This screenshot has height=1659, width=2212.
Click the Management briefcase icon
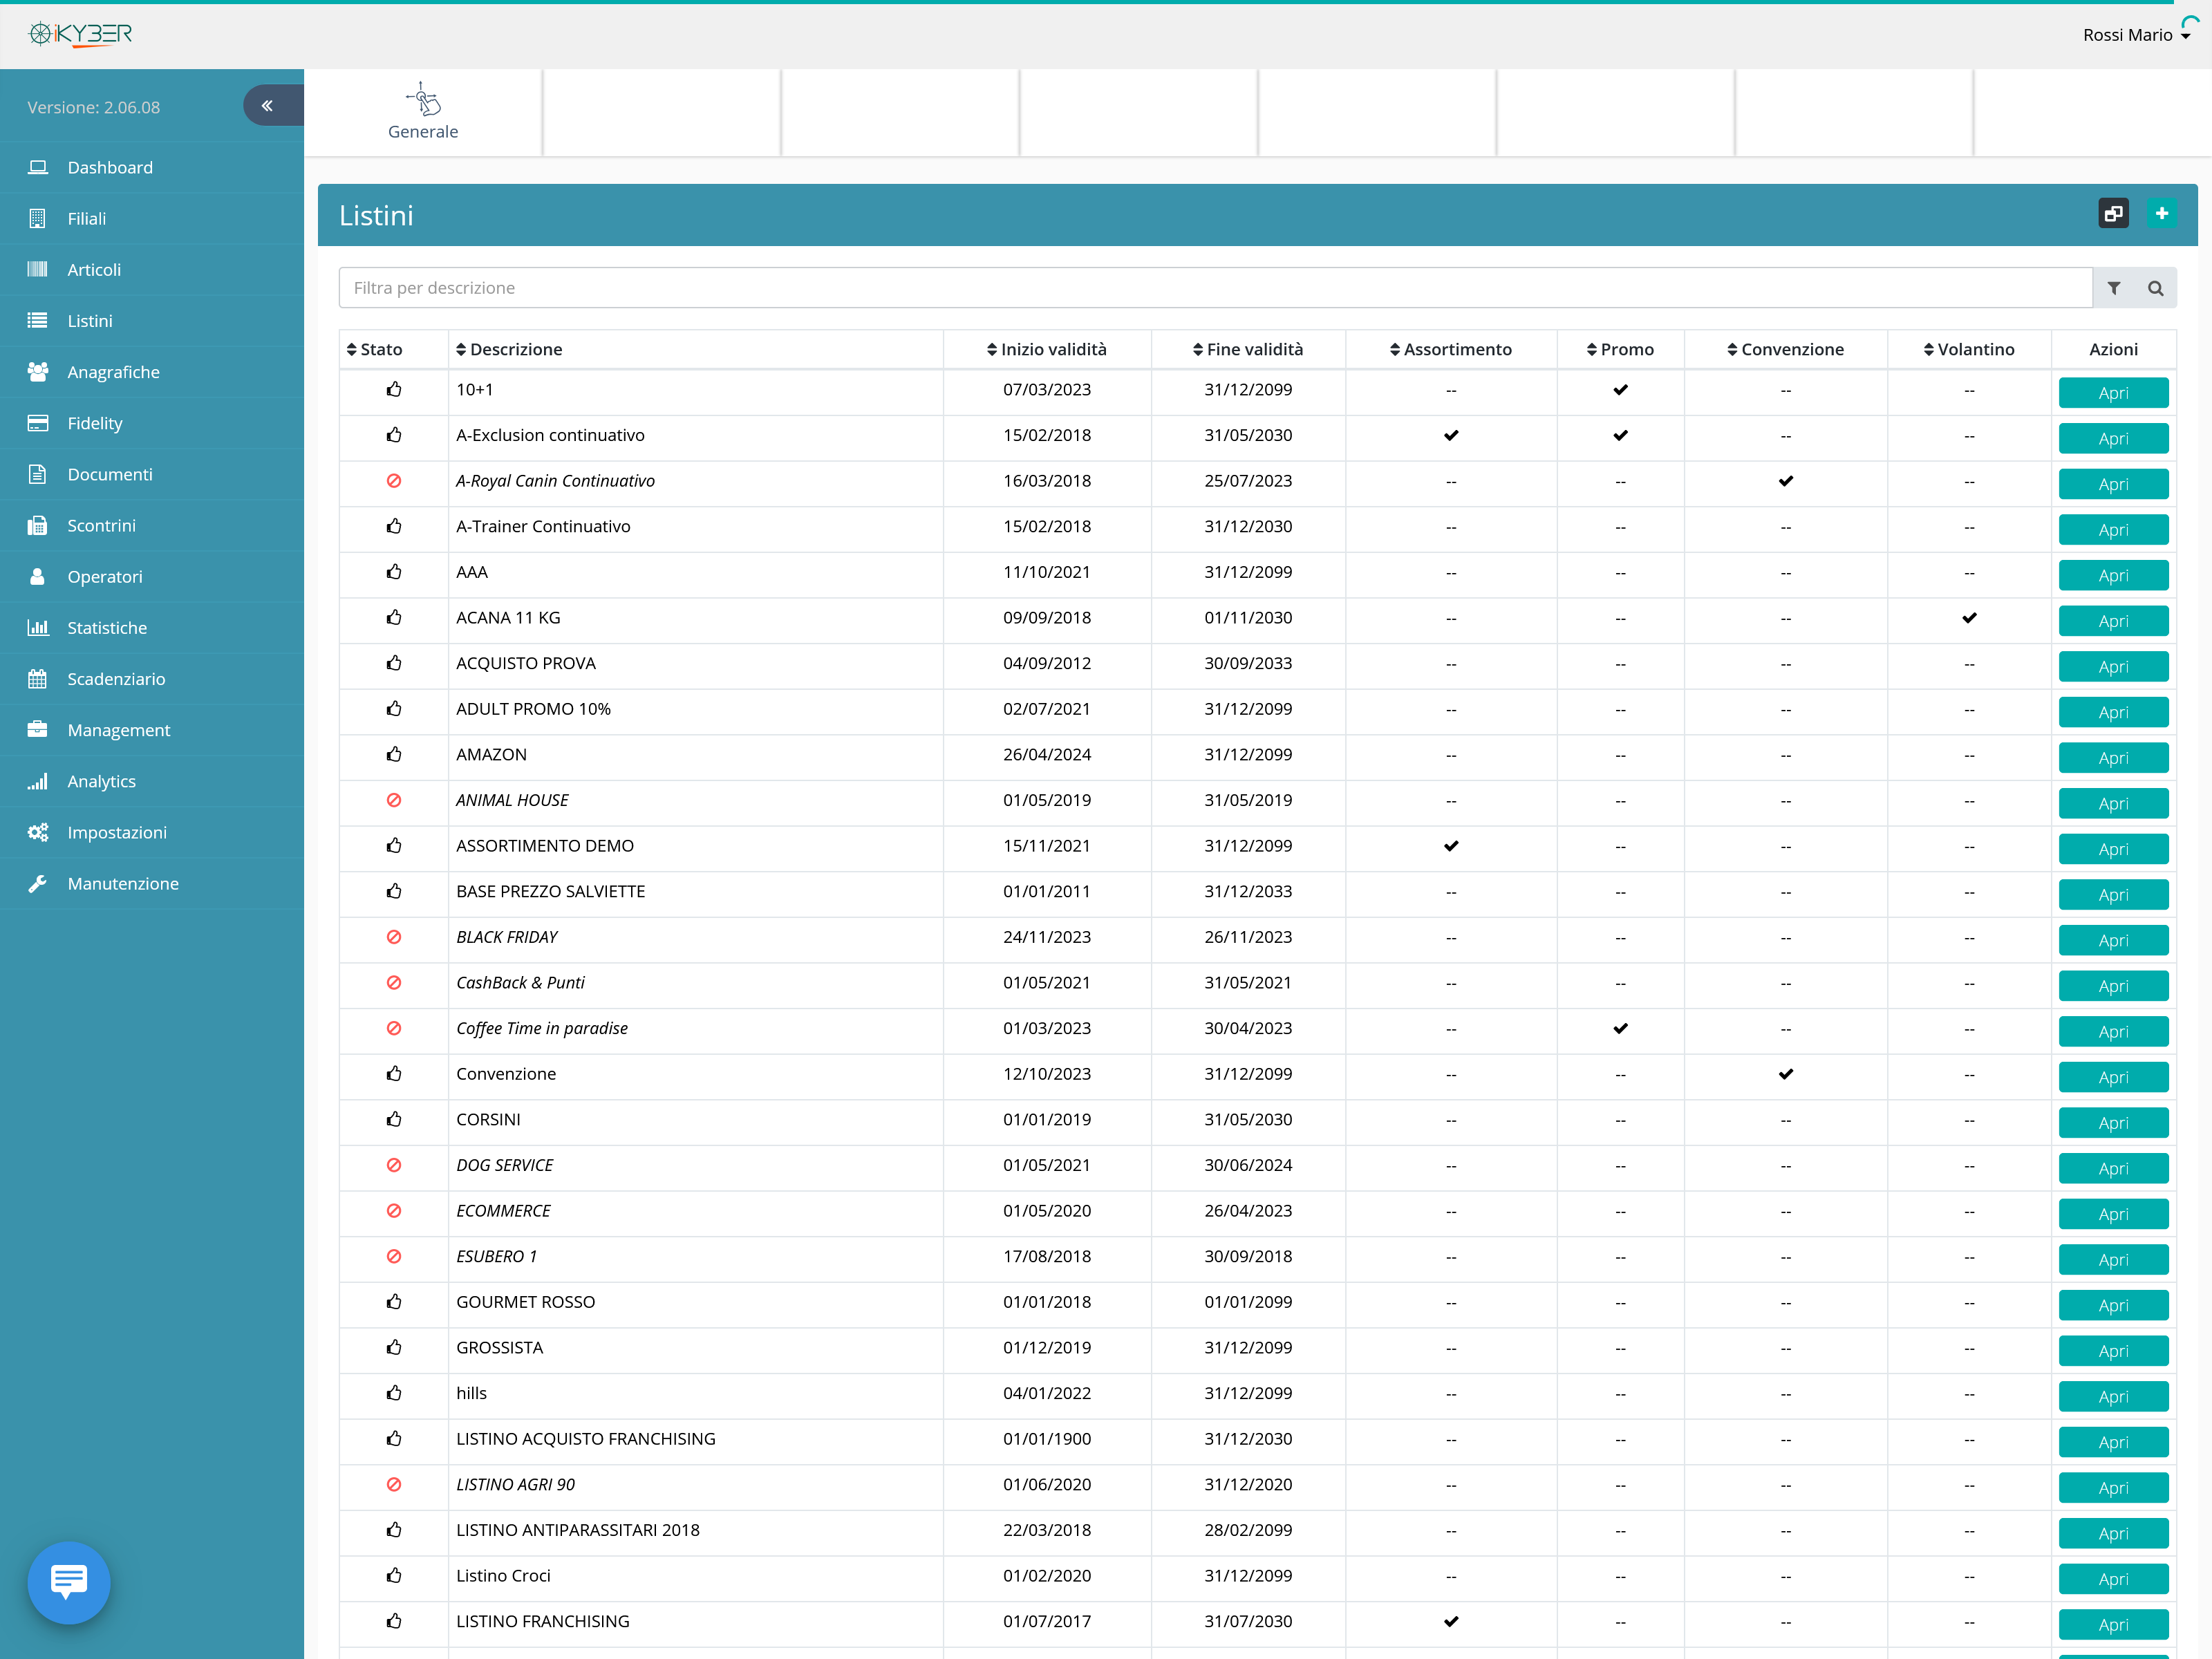(38, 729)
